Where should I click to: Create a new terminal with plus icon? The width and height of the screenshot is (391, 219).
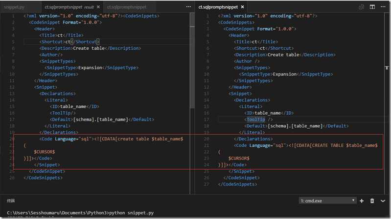click(x=362, y=201)
